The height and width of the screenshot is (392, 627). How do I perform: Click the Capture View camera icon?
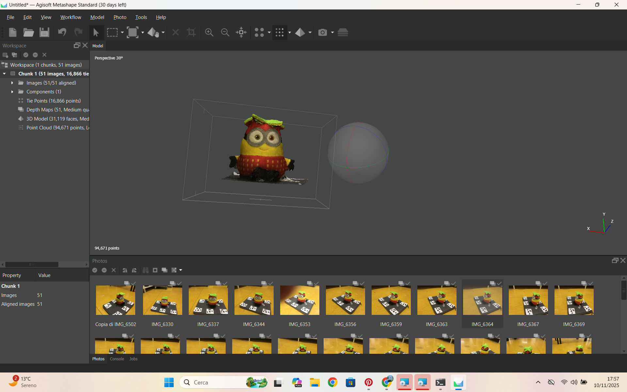point(323,32)
